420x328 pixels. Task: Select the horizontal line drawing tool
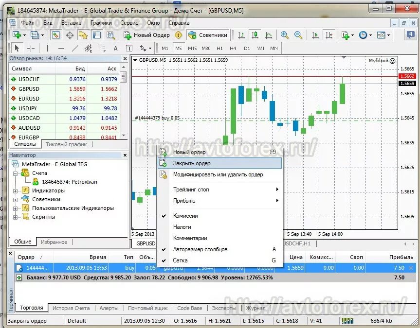pos(61,49)
